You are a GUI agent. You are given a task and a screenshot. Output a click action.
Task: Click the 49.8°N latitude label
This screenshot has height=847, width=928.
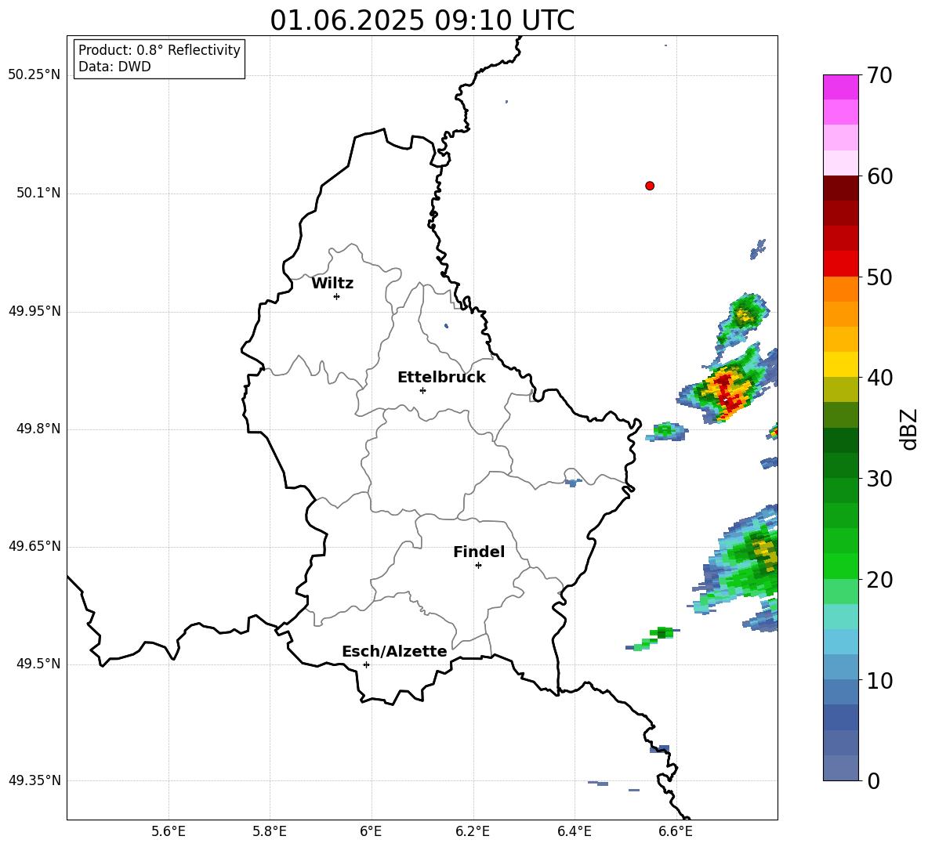pyautogui.click(x=39, y=429)
